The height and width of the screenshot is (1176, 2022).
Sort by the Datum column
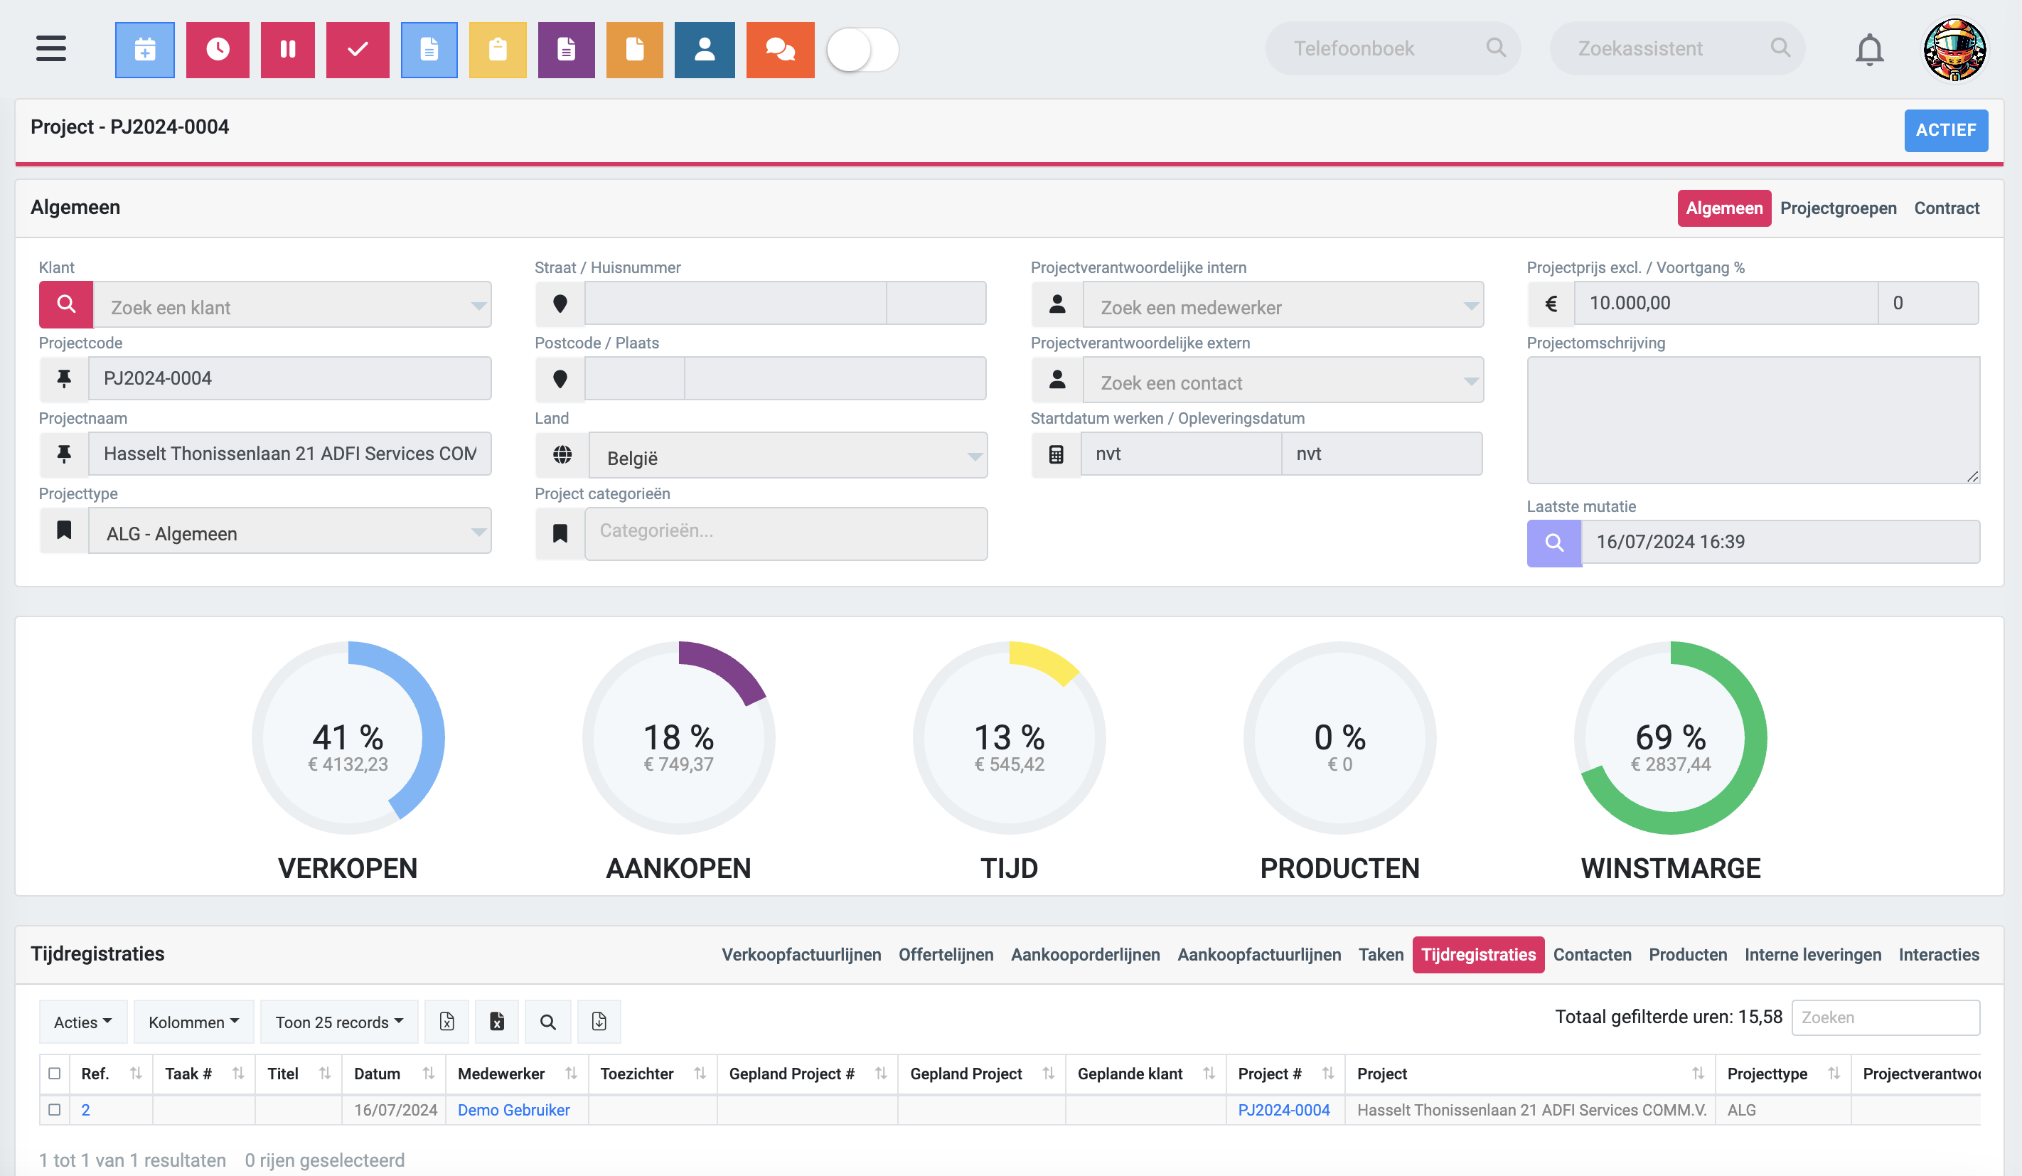tap(393, 1074)
